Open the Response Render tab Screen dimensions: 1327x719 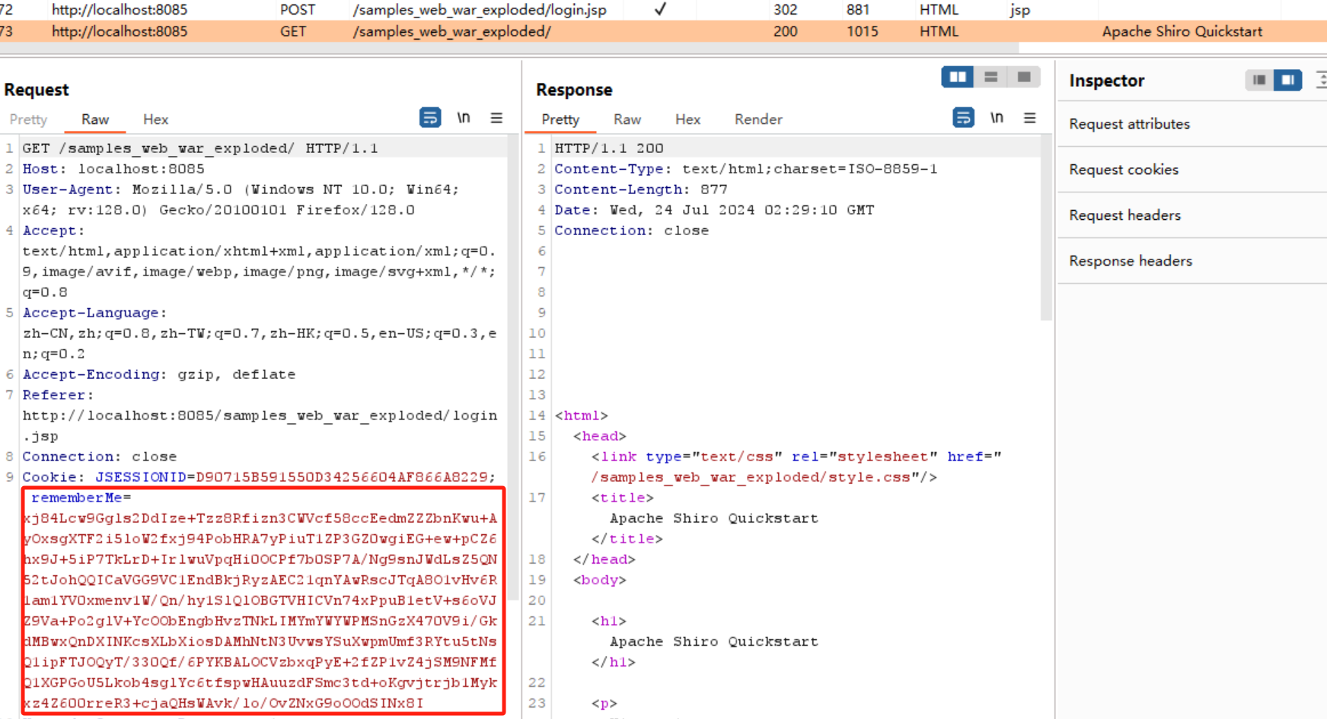coord(758,119)
